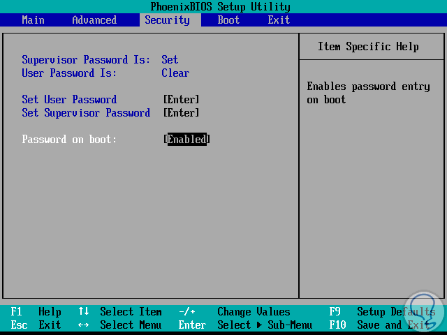Select the Password on boot label
The height and width of the screenshot is (335, 447).
tap(69, 140)
